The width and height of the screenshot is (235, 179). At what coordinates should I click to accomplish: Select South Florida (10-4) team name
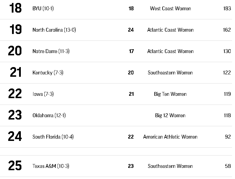coord(53,137)
